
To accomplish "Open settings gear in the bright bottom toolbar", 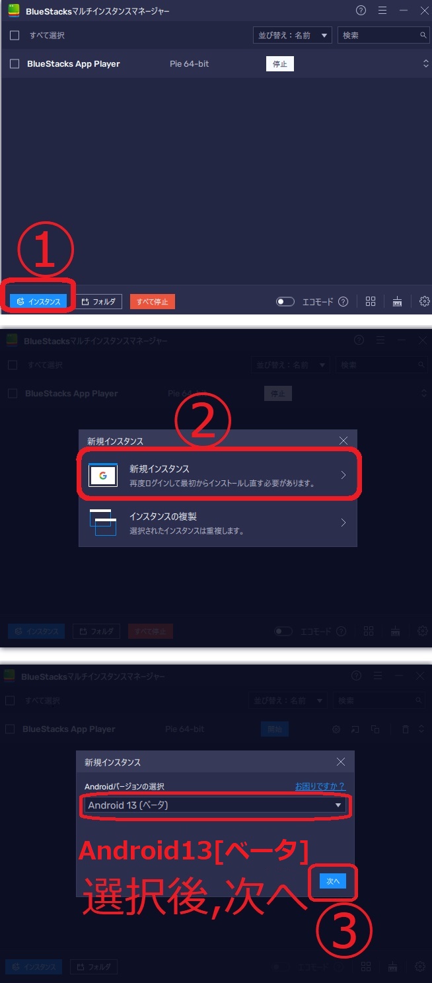I will pos(424,302).
